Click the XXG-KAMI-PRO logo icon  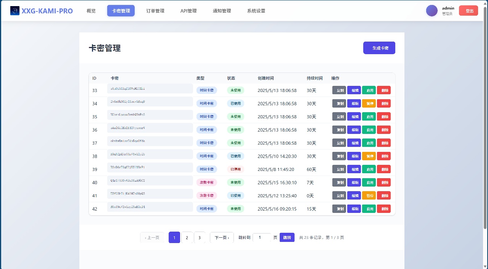click(x=14, y=10)
